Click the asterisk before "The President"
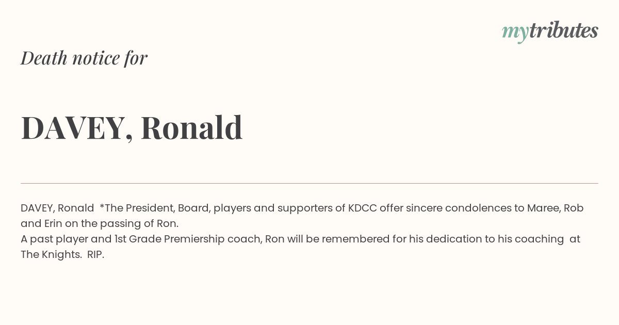619x325 pixels. (102, 206)
